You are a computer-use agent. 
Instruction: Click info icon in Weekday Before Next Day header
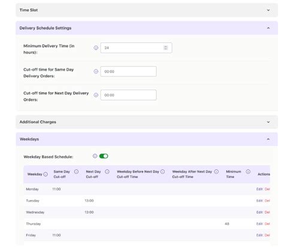tap(163, 172)
